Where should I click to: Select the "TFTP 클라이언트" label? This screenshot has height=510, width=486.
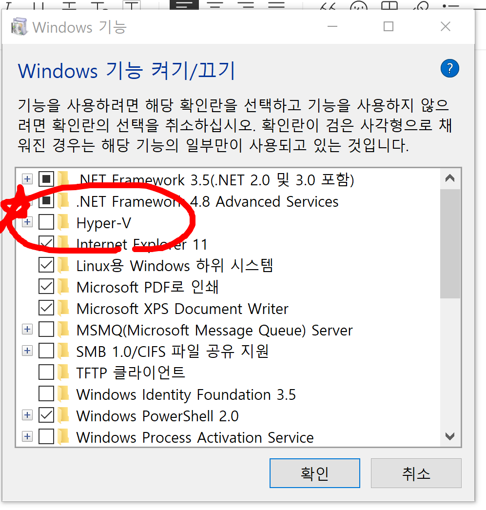[131, 373]
